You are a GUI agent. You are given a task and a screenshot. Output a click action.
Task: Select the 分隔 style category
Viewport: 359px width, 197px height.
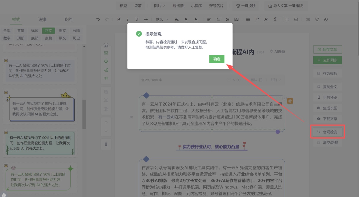(x=76, y=30)
